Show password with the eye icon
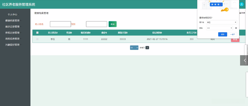Viewport: 248px width, 106px height. 236,28
